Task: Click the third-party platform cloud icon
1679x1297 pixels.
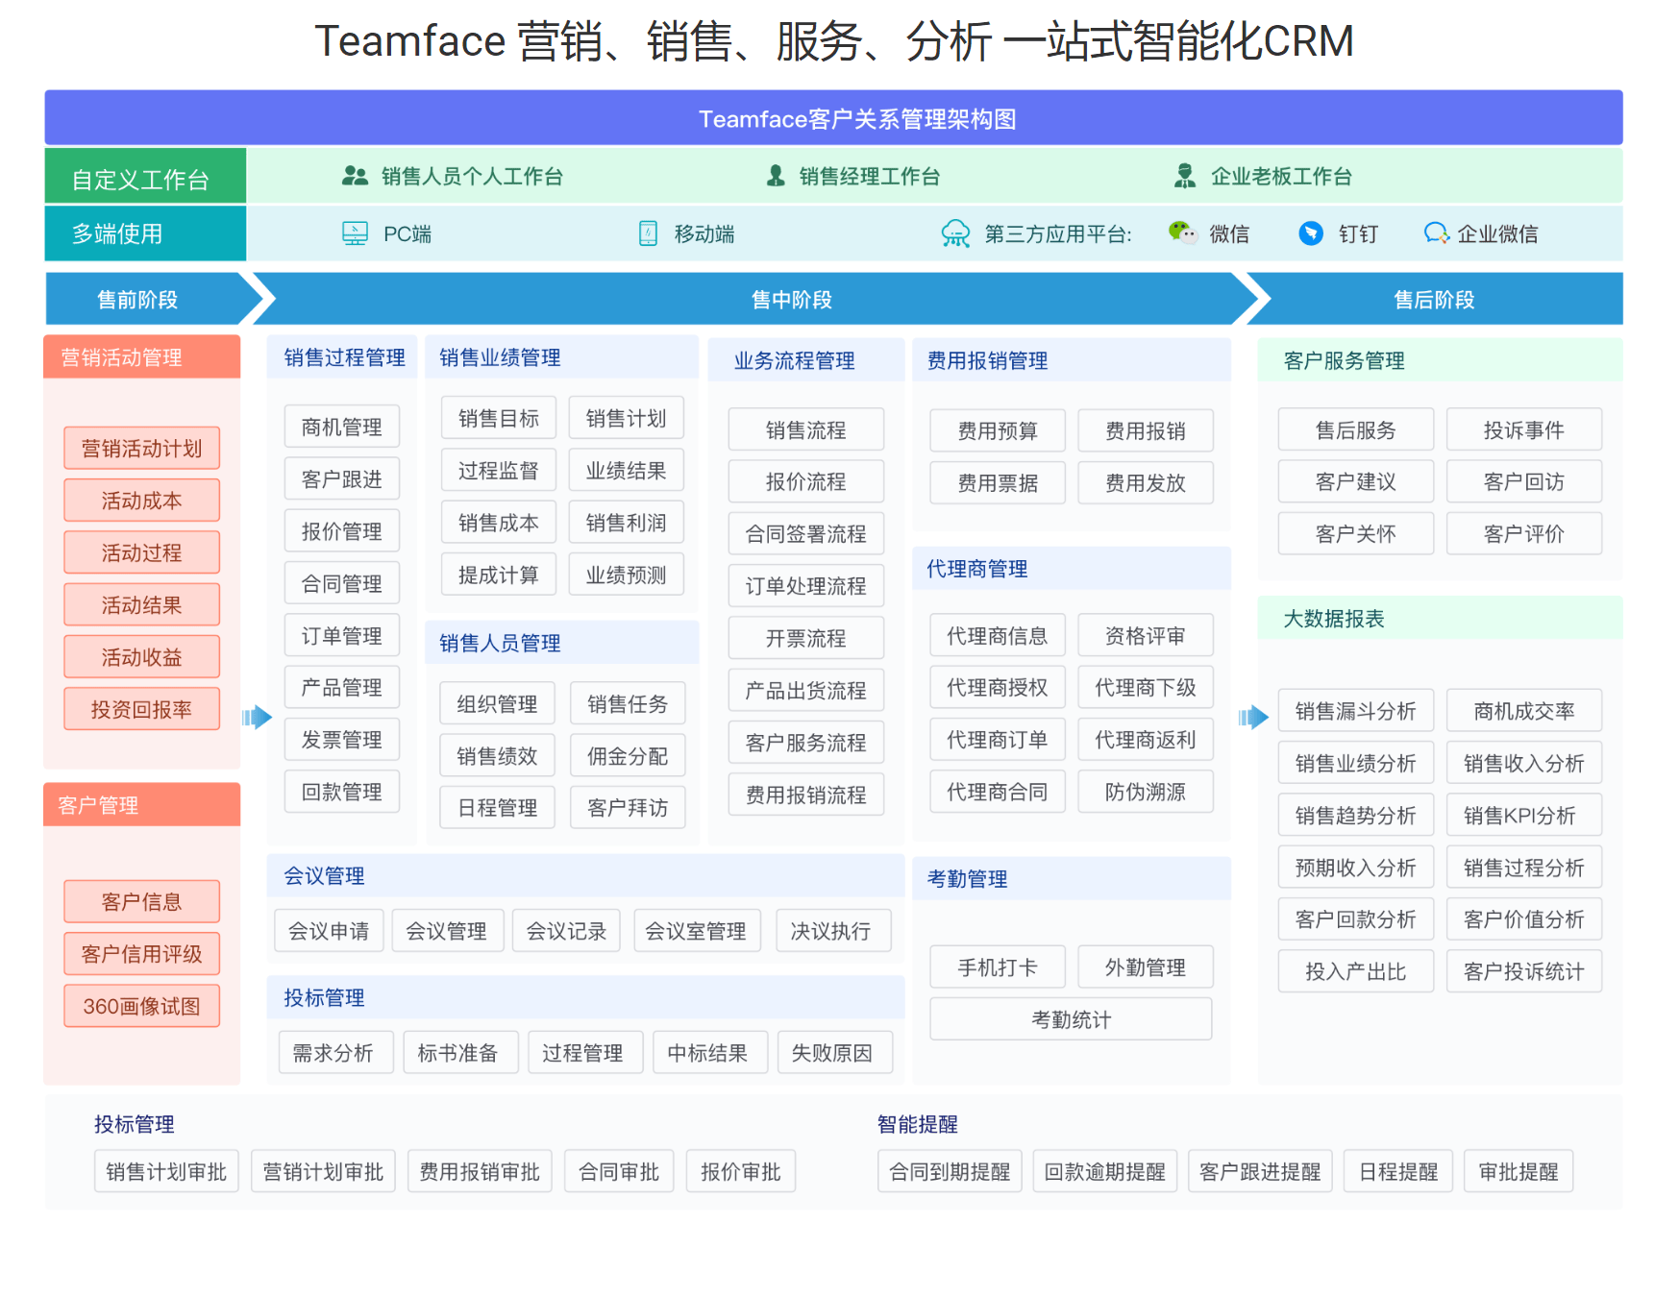Action: point(955,233)
